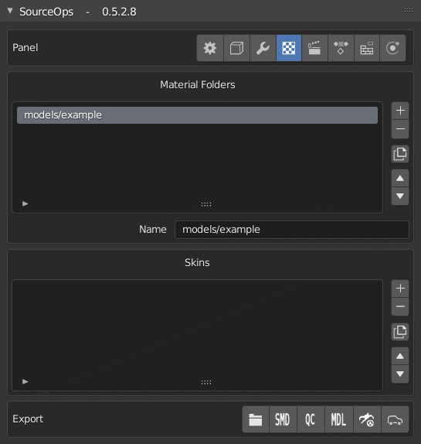421x444 pixels.
Task: Select models/example in Material Folders list
Action: (x=197, y=115)
